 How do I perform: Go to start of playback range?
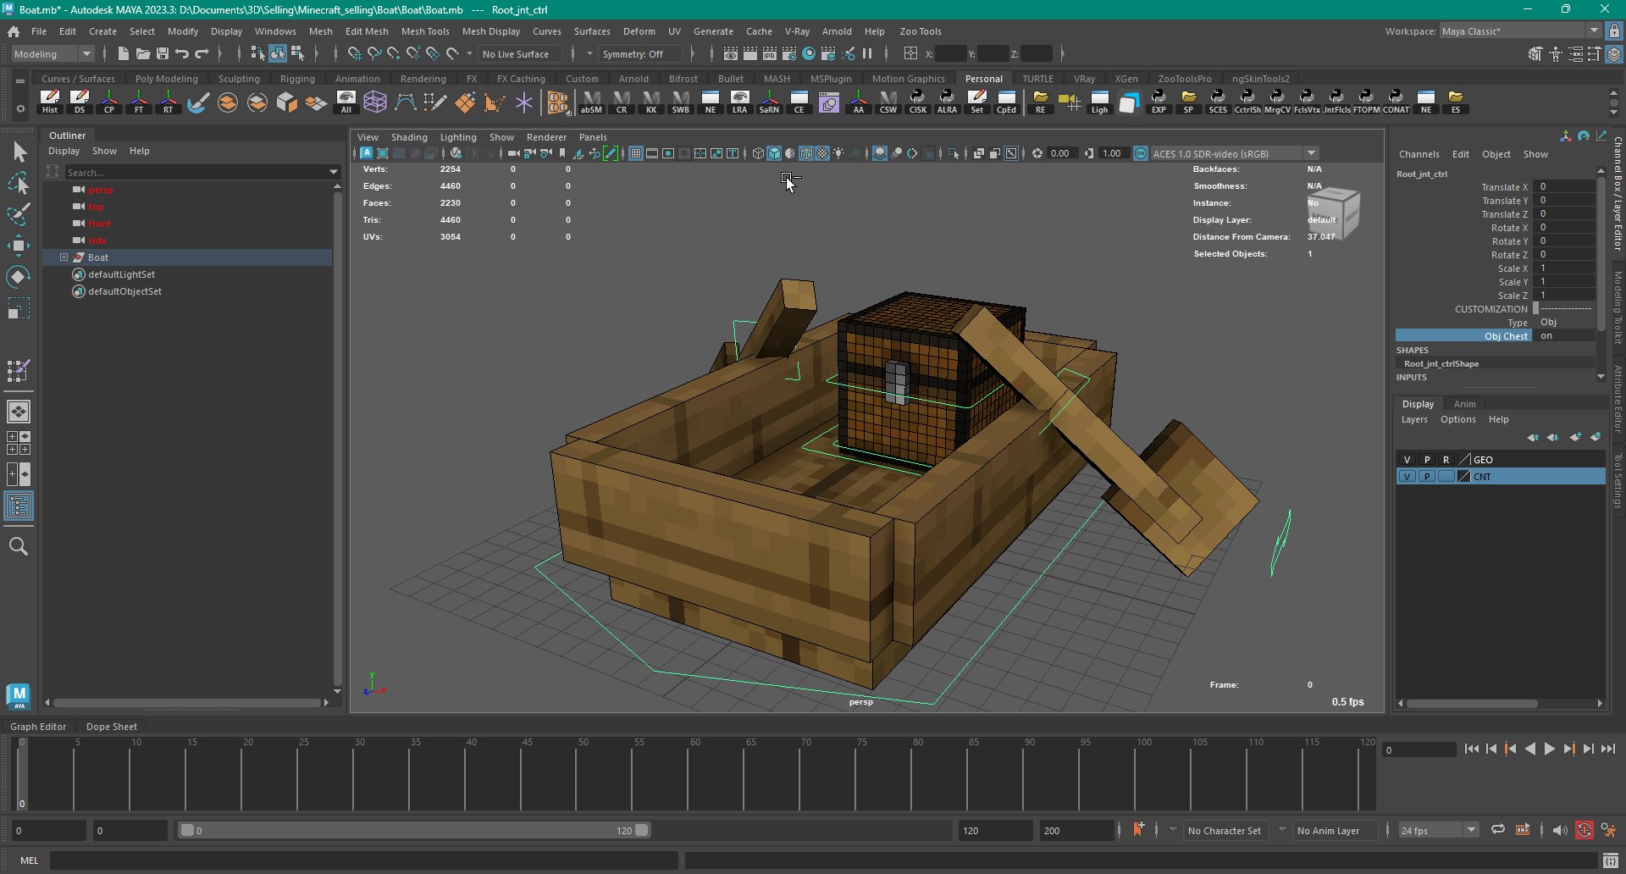[x=1472, y=750]
